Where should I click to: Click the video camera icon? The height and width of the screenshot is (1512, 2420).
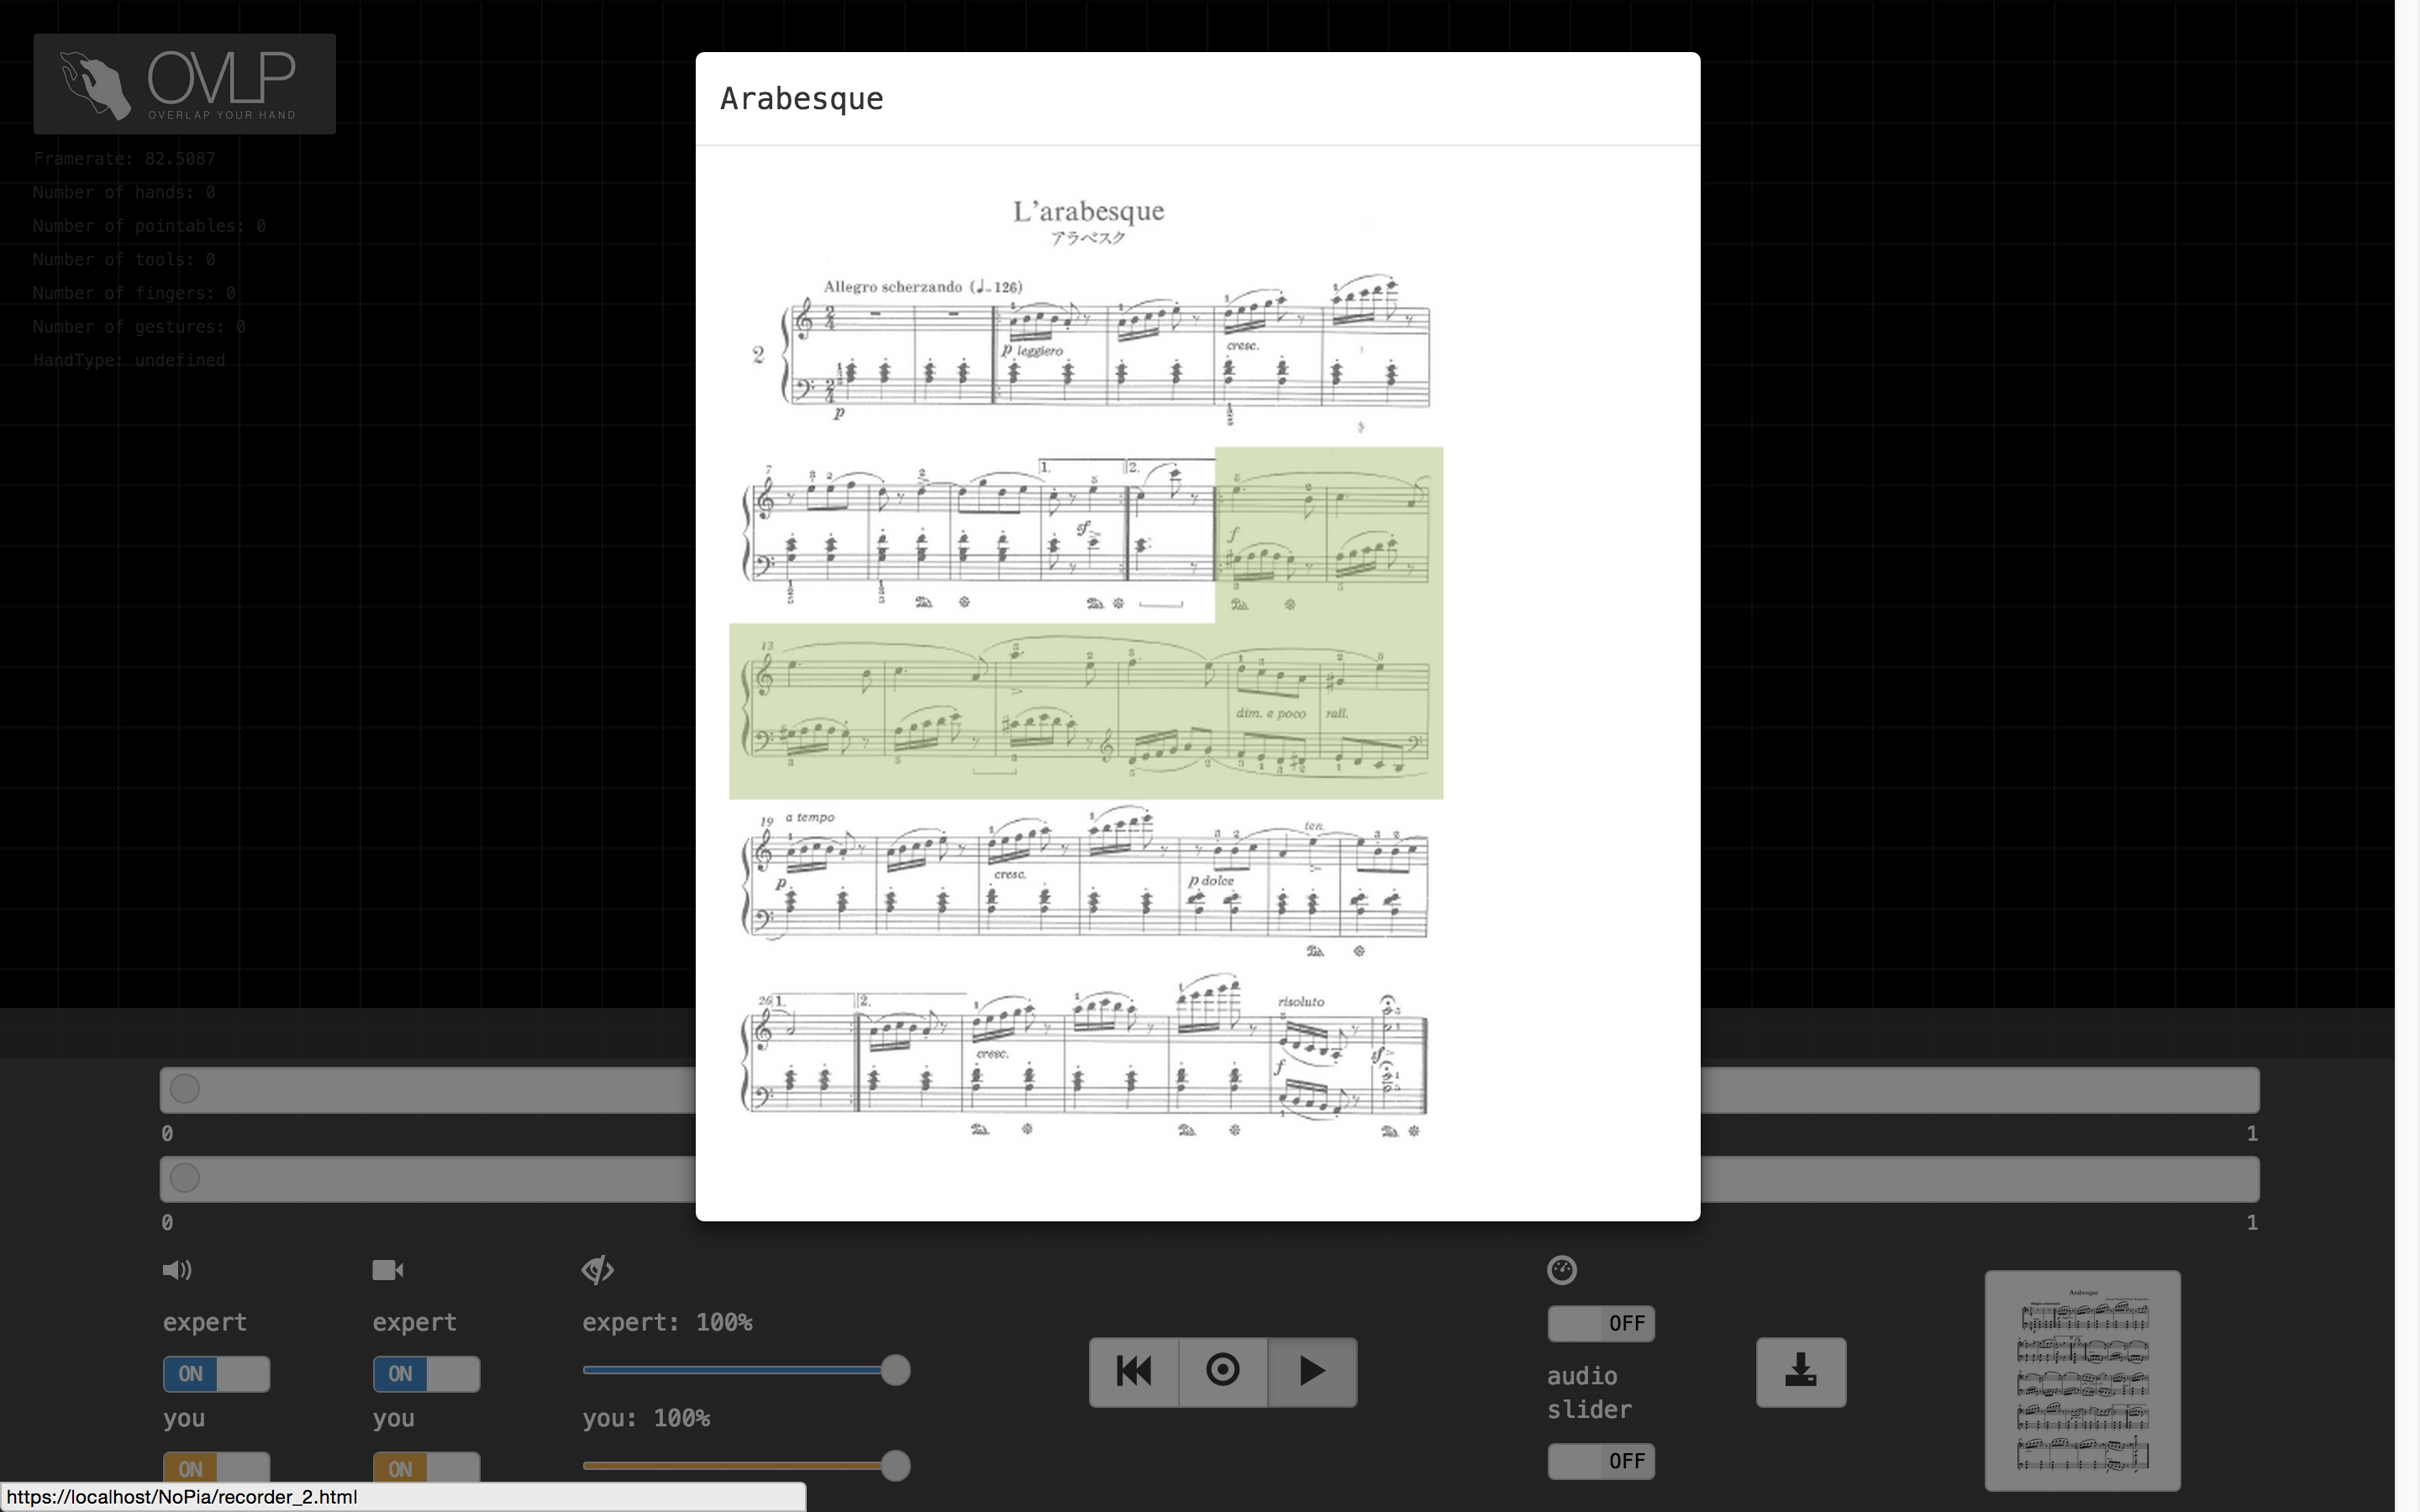pos(388,1270)
